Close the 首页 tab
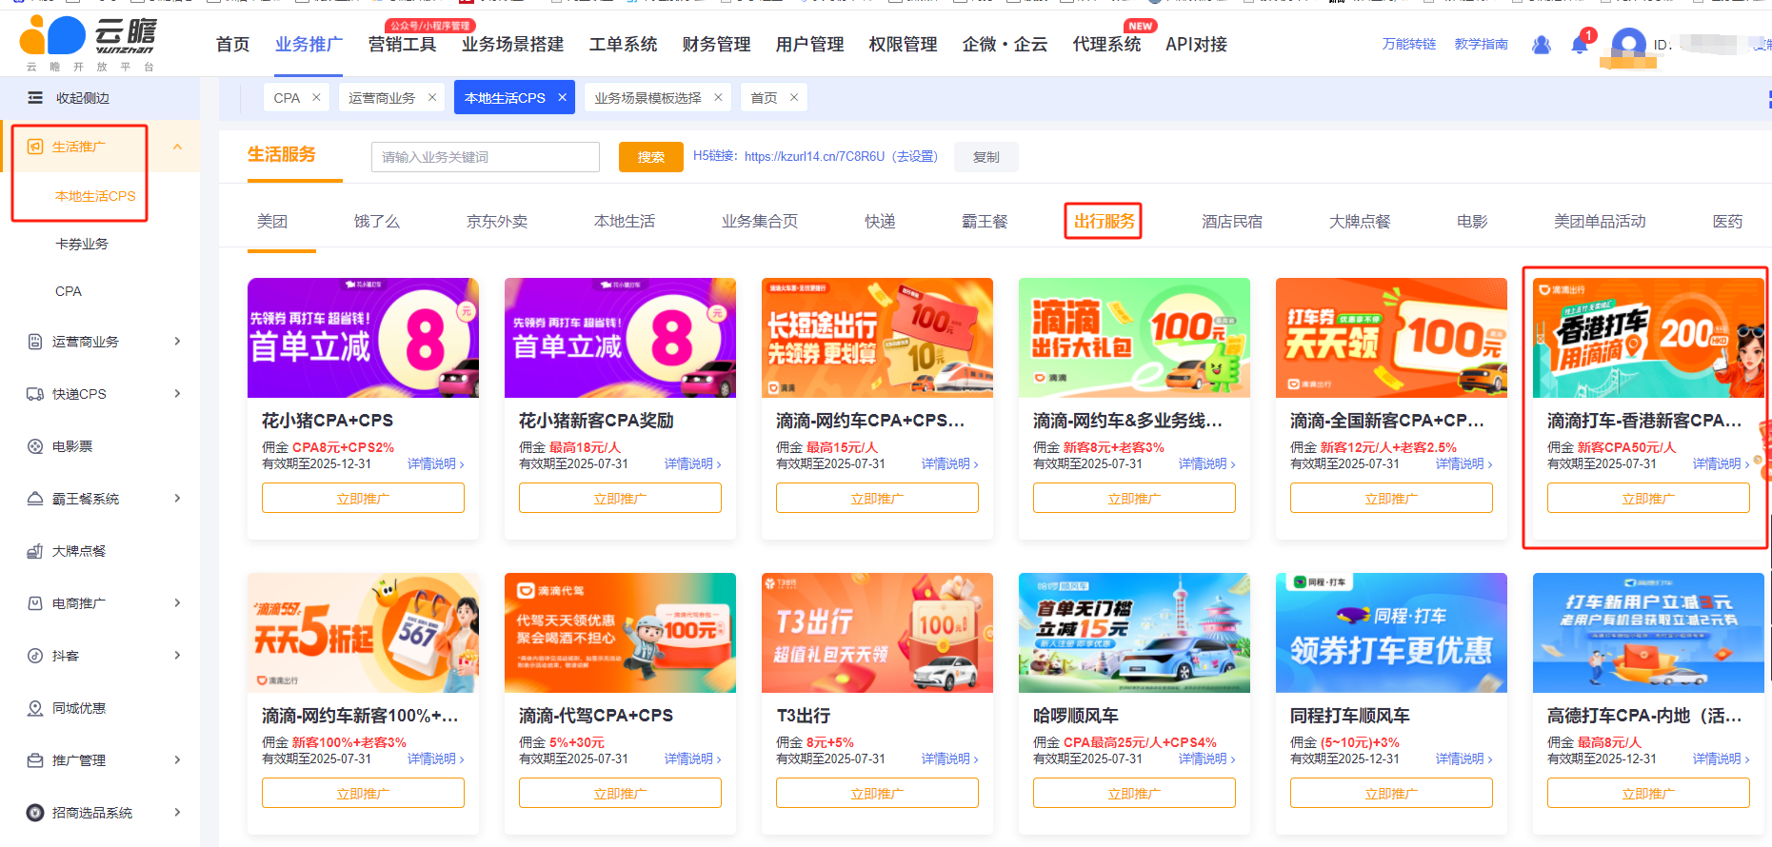Viewport: 1772px width, 847px height. tap(793, 97)
